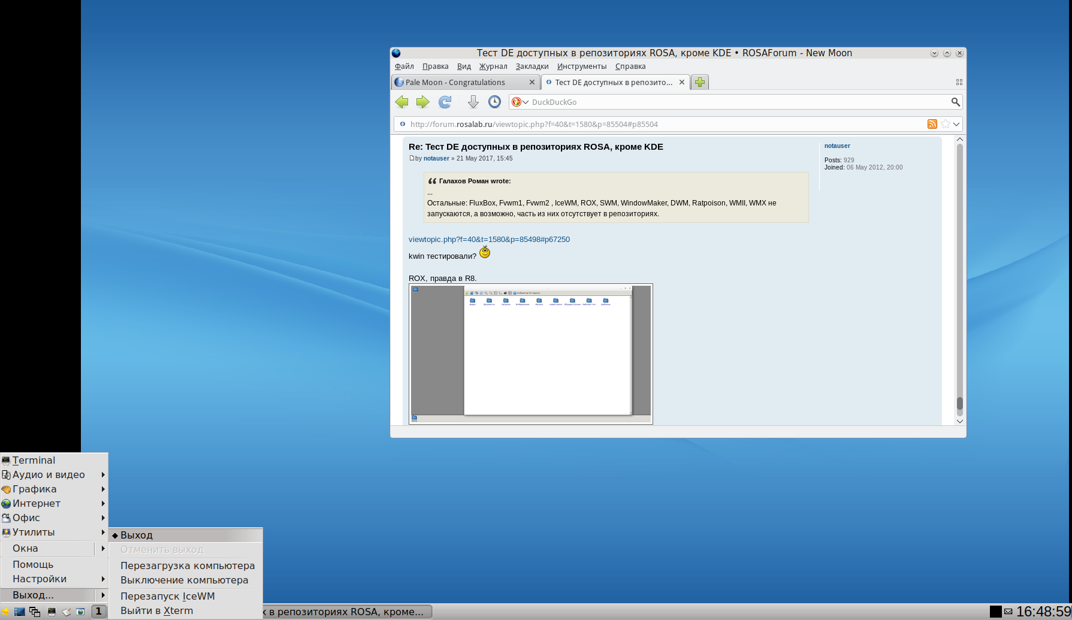Open the ROX screenshot thumbnail
The width and height of the screenshot is (1072, 620).
[530, 353]
